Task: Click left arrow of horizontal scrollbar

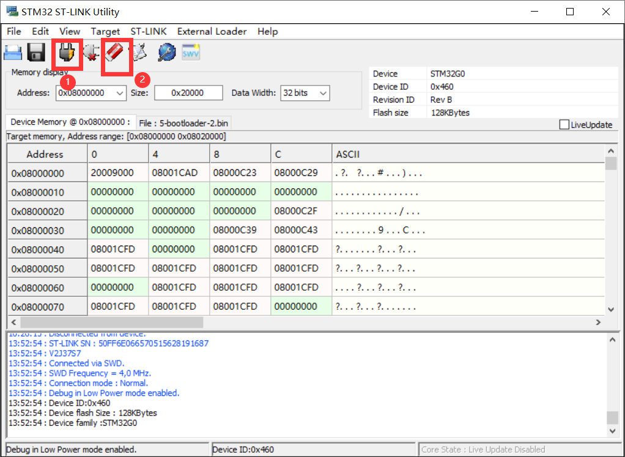Action: pyautogui.click(x=13, y=322)
